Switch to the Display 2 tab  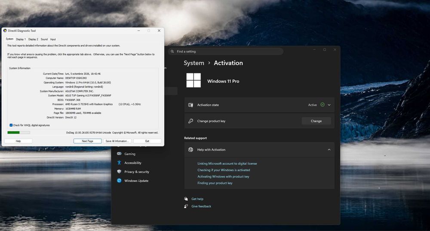[33, 40]
